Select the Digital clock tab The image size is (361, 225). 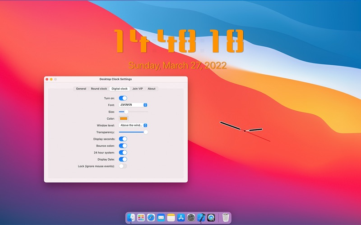click(x=120, y=89)
